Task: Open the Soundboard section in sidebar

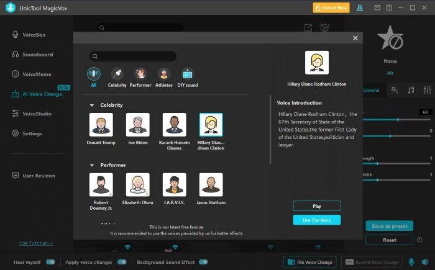Action: click(32, 55)
